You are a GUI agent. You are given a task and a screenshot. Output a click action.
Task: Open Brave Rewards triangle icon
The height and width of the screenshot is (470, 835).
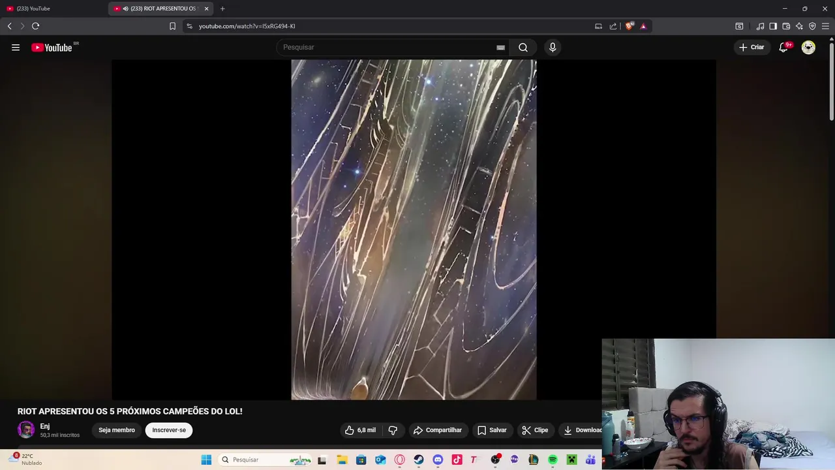pyautogui.click(x=643, y=26)
